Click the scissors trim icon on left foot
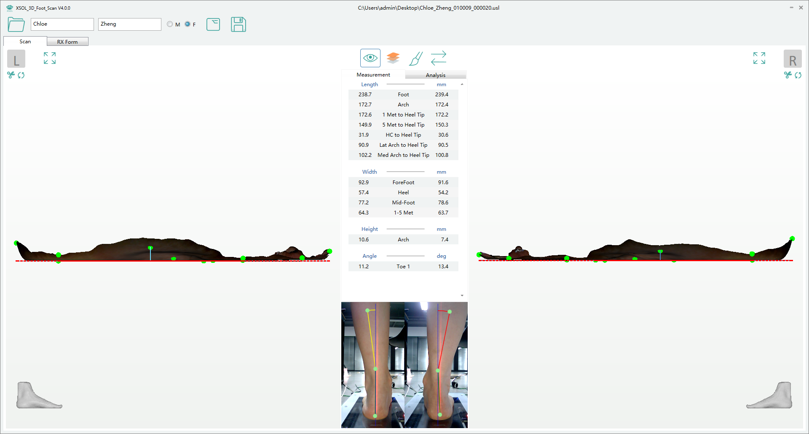Screen dimensions: 809x434 click(x=10, y=75)
